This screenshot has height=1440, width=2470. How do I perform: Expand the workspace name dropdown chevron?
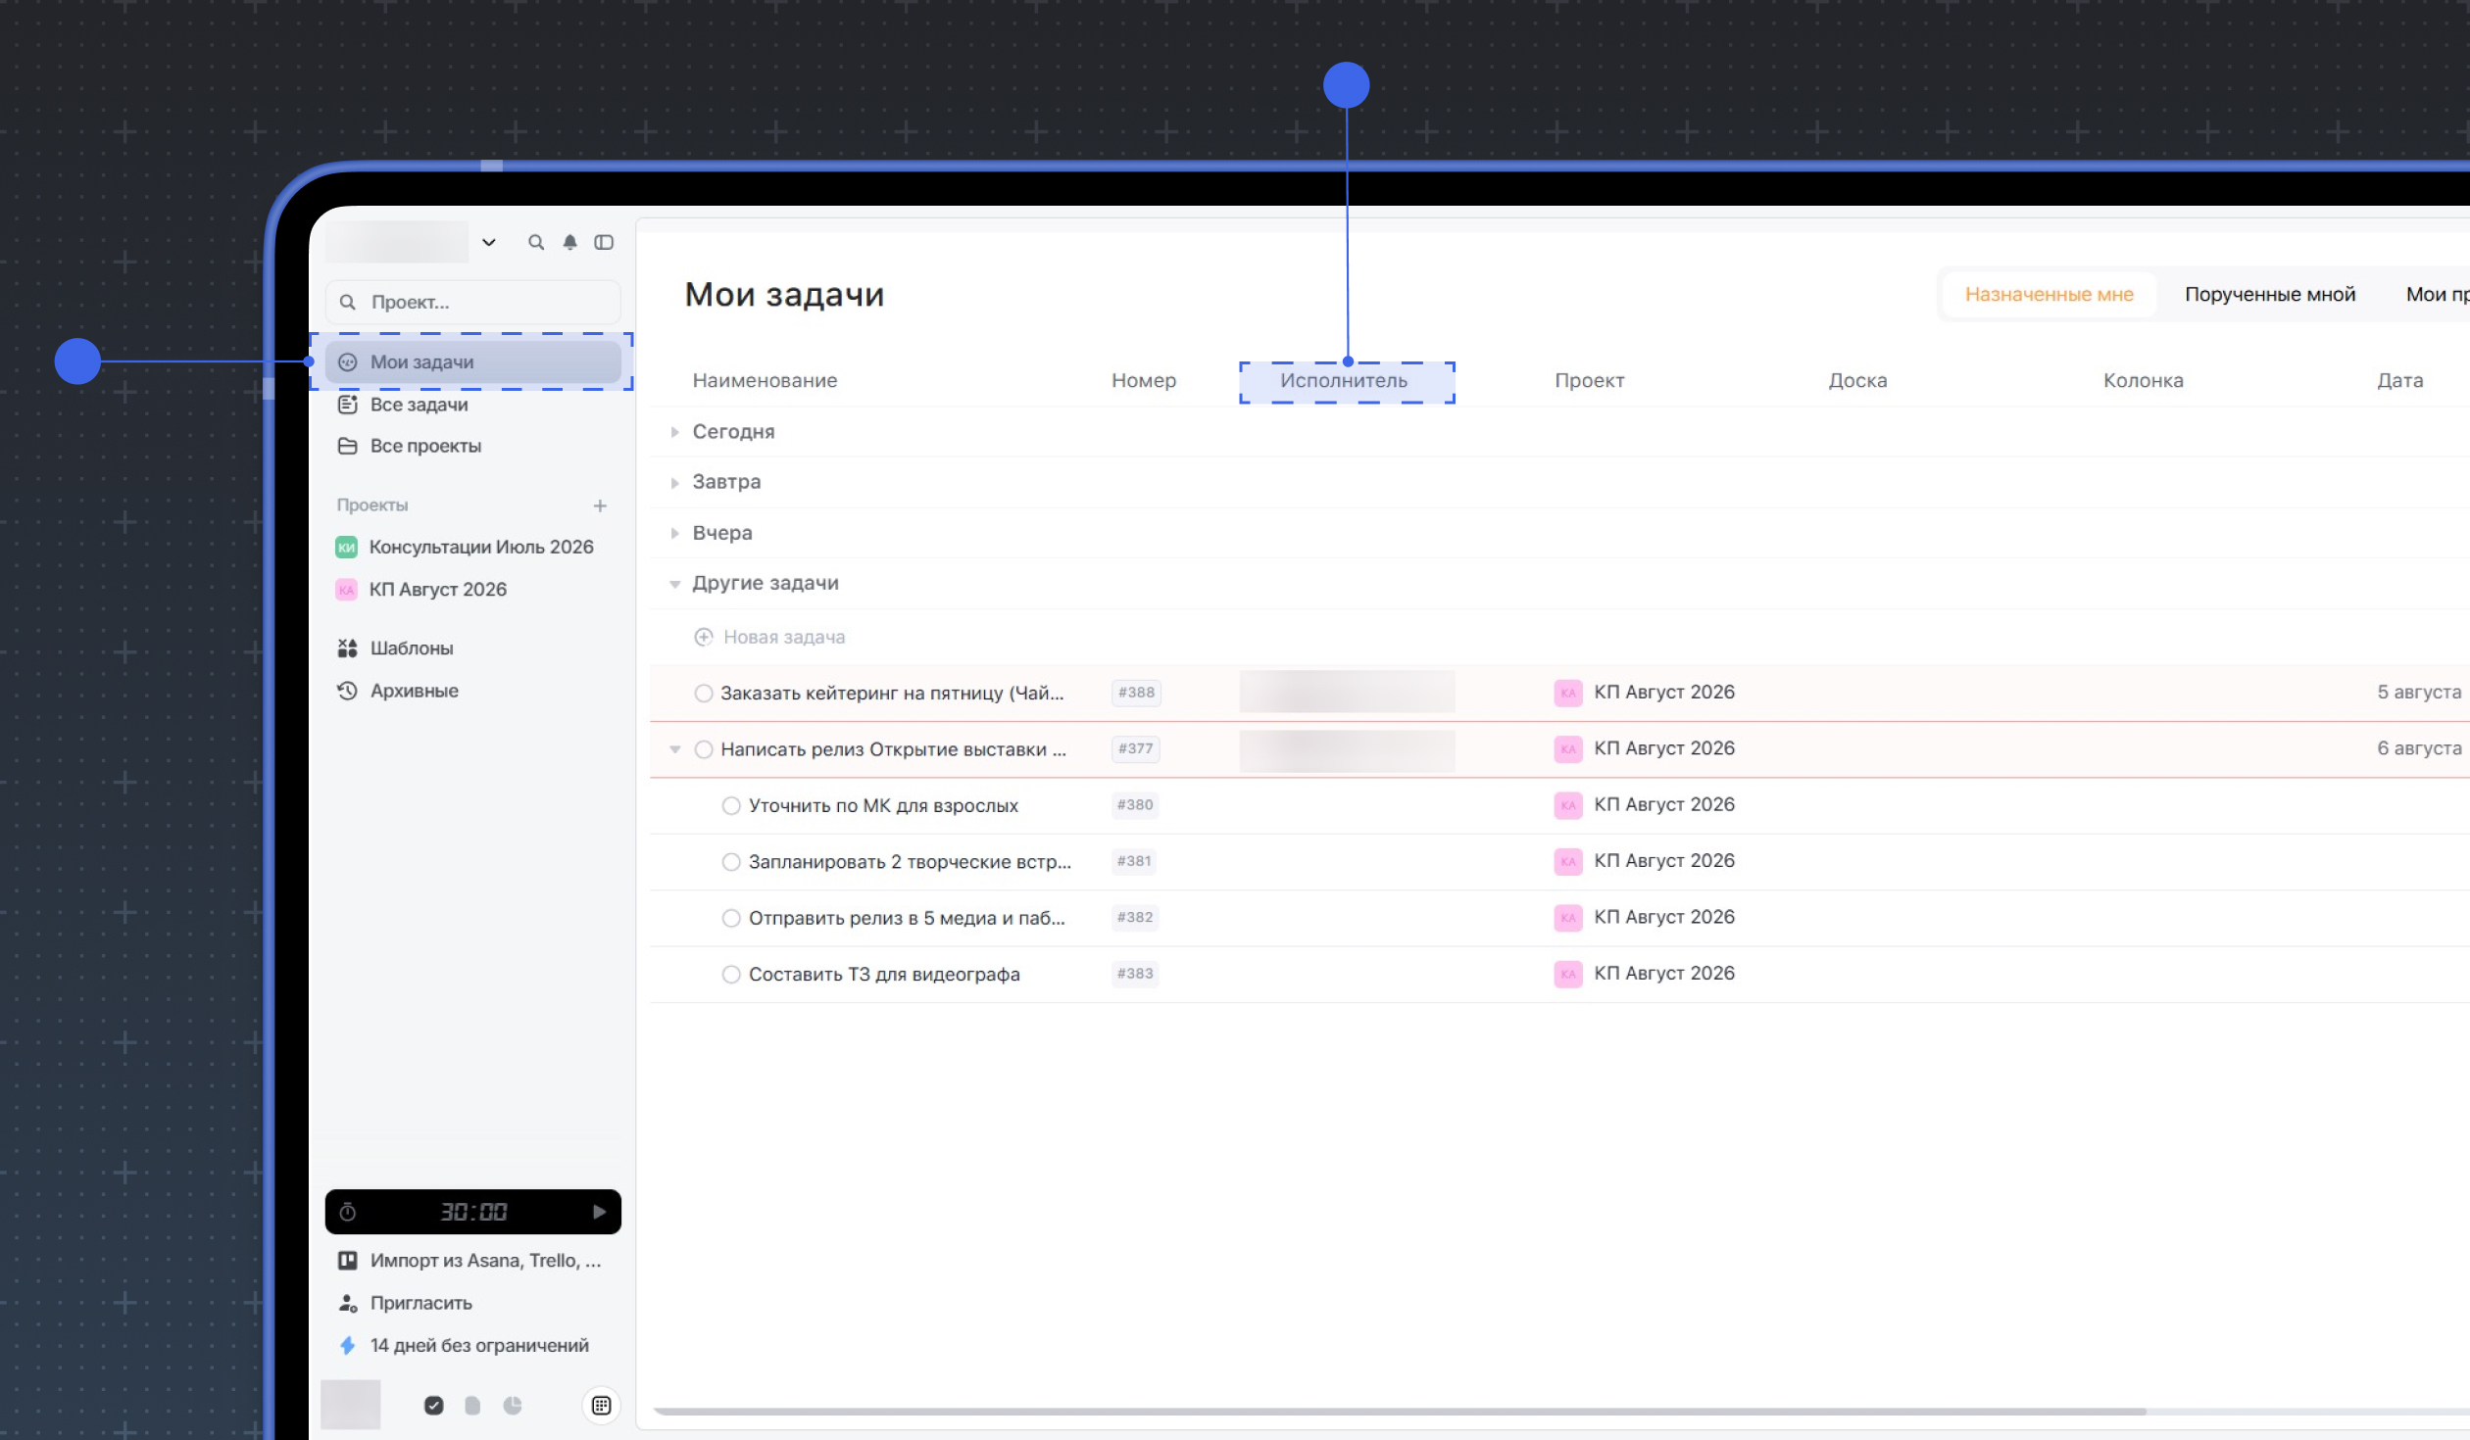488,242
